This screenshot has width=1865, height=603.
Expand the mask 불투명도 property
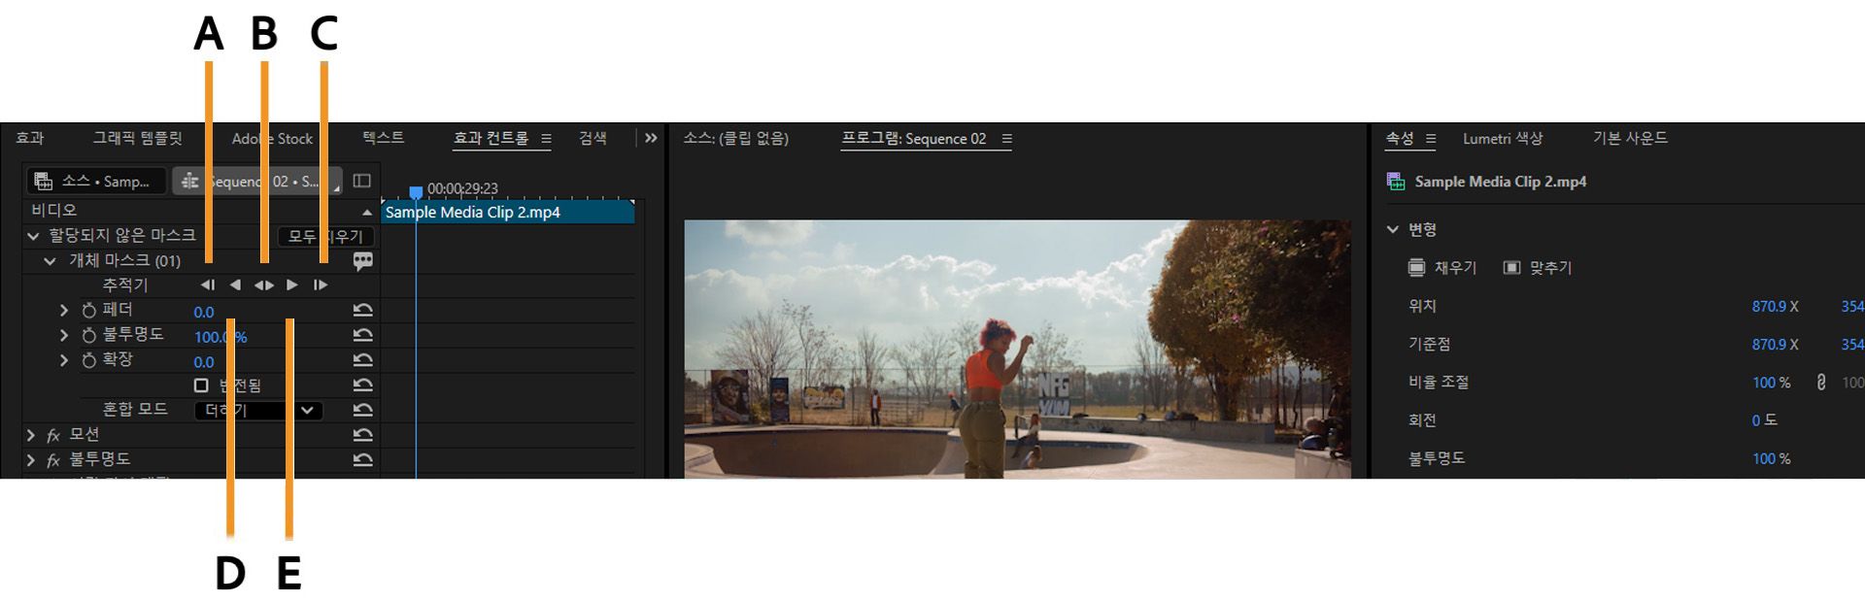pos(64,335)
